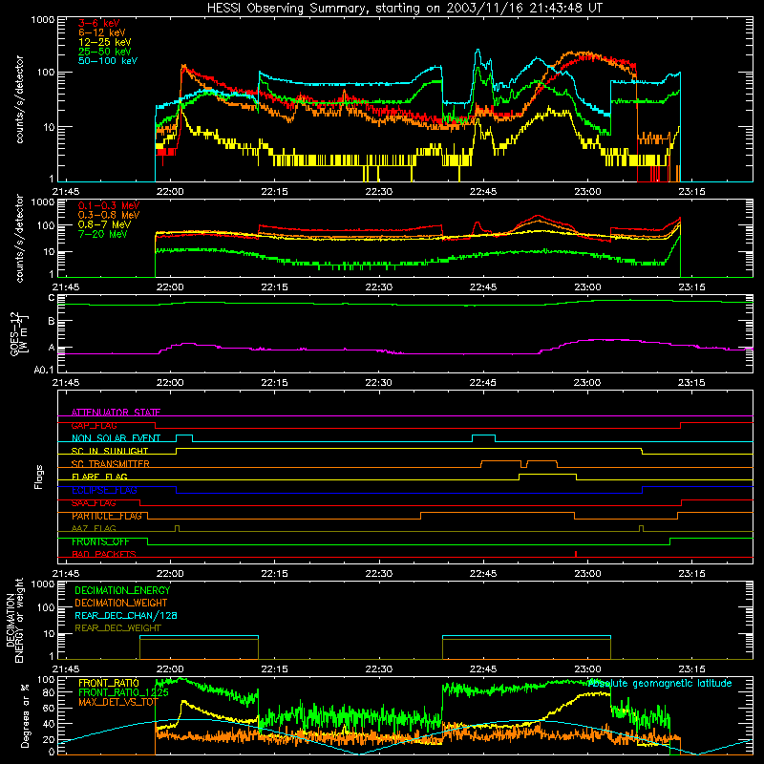Pick the NON_SOLAR_EVENT flag label
764x764 pixels.
click(116, 438)
